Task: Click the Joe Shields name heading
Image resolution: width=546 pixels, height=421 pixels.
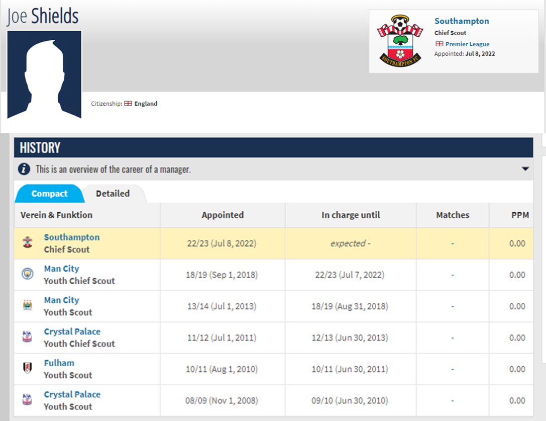Action: click(x=43, y=16)
